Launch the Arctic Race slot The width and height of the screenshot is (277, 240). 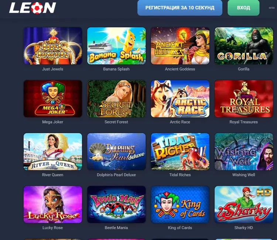(x=180, y=99)
